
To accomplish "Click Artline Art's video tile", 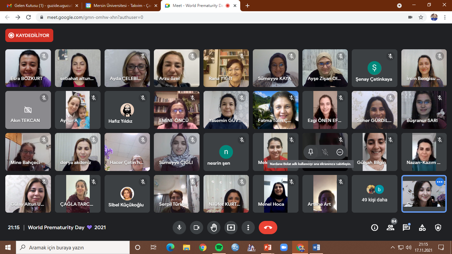I will click(325, 194).
